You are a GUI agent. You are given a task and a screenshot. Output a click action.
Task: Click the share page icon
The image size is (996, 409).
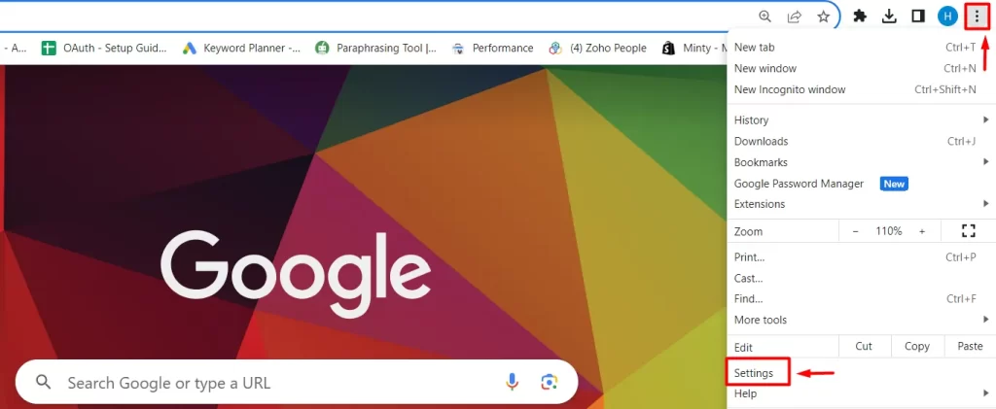click(794, 17)
